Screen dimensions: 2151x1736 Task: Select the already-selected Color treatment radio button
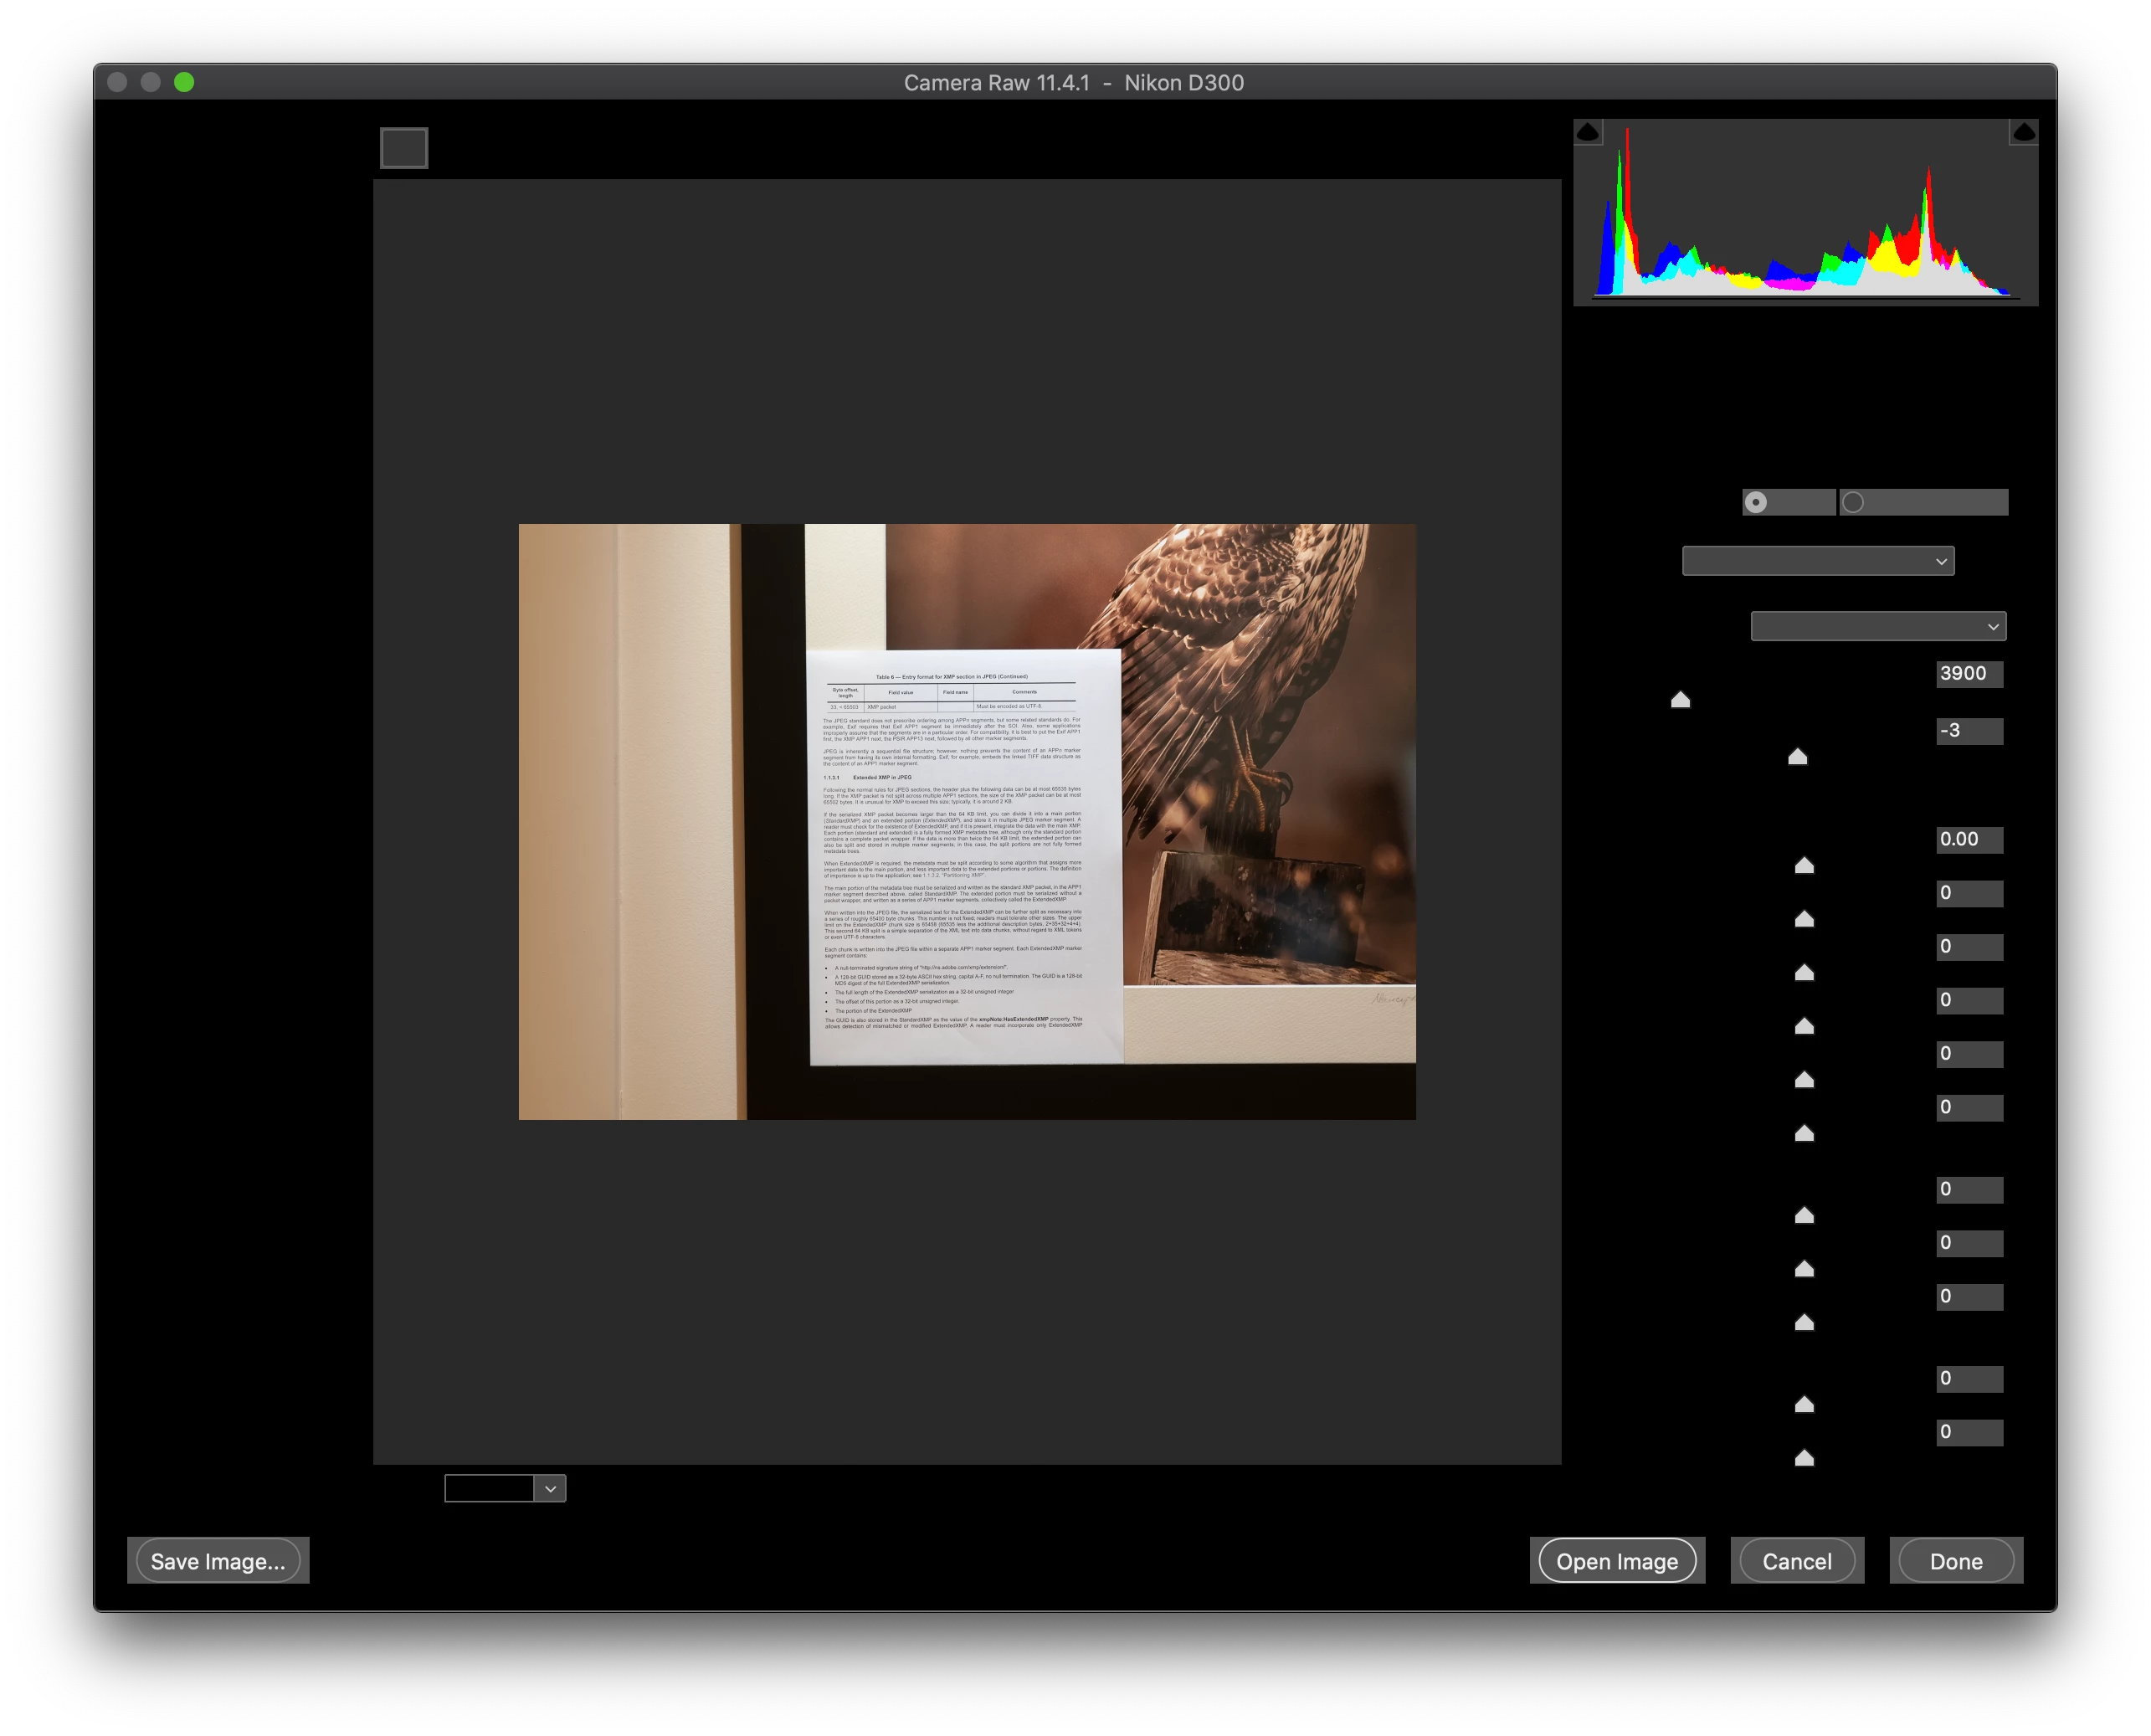1756,502
